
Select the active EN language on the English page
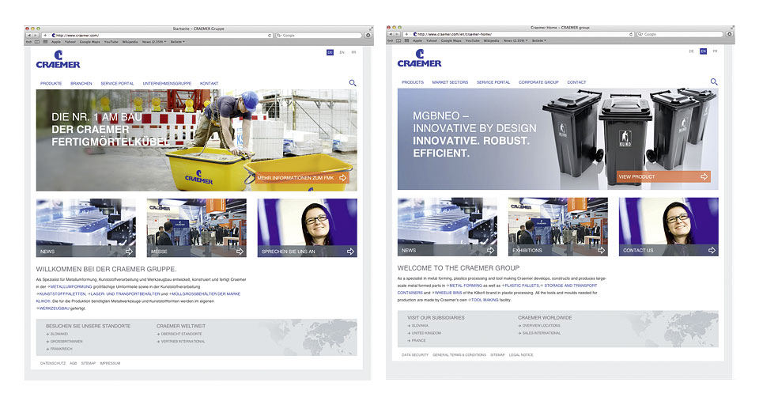click(x=703, y=51)
